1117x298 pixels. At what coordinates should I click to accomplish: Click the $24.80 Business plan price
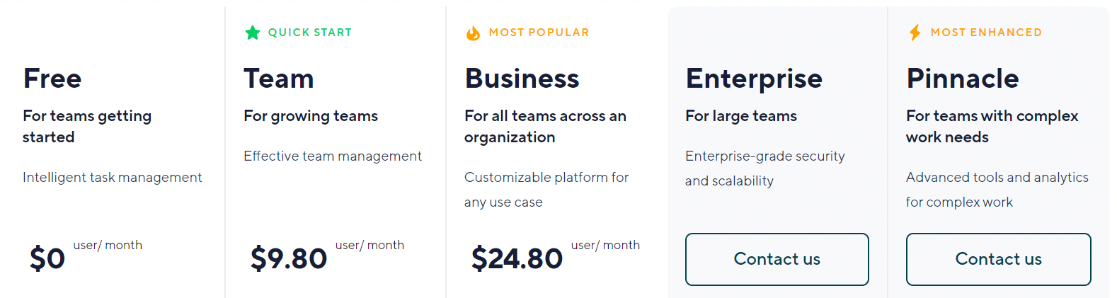tap(517, 258)
